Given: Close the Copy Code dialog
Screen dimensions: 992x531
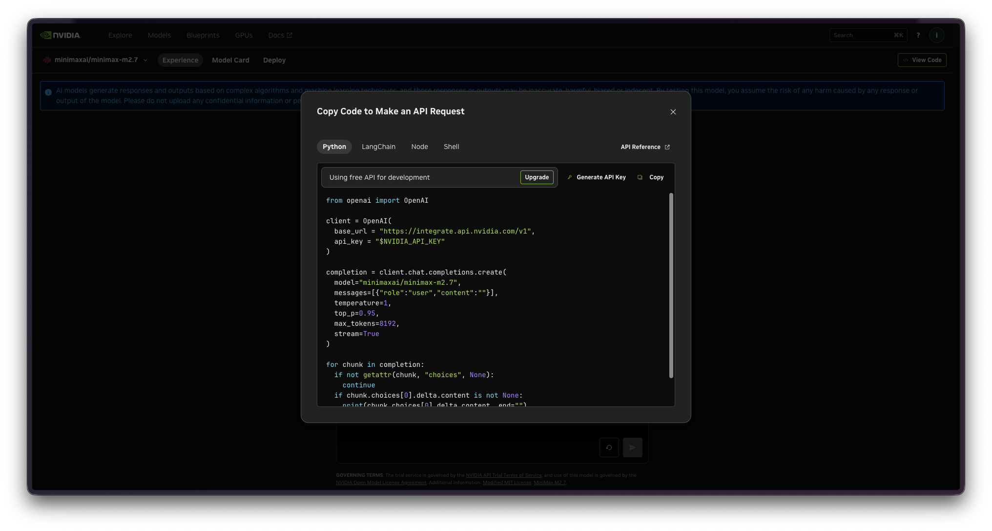Looking at the screenshot, I should click(673, 112).
